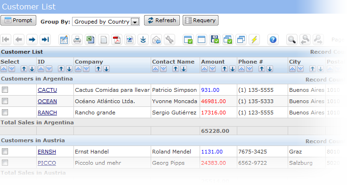Viewport: 347px width, 186px height.
Task: Sort Phone # column descending arrow
Action: (x=270, y=69)
